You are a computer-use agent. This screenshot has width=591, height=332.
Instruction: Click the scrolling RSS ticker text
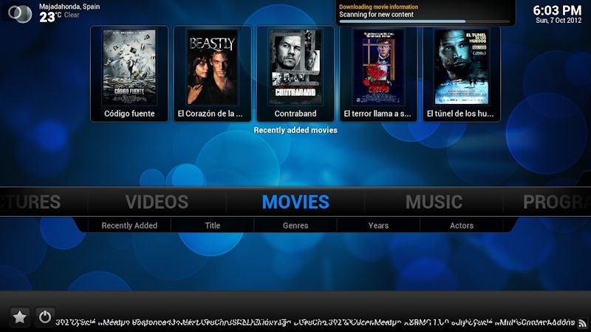315,322
